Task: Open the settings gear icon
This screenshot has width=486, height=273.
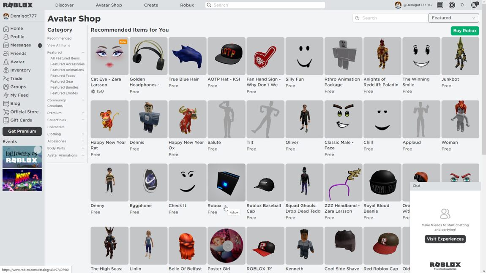Action: (474, 5)
